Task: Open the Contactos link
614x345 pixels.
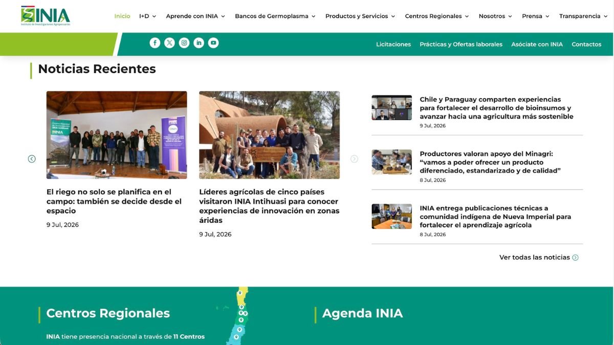Action: point(586,44)
